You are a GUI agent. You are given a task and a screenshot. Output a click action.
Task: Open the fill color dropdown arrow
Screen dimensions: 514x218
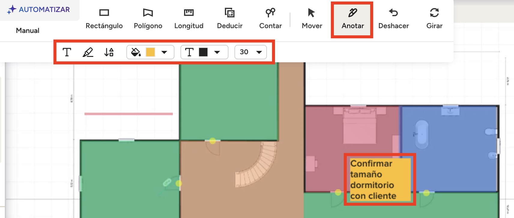(x=164, y=52)
